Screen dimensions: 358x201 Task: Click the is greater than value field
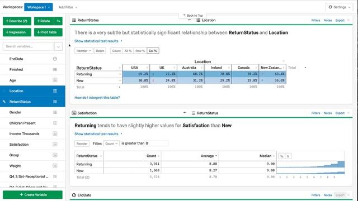pos(157,143)
